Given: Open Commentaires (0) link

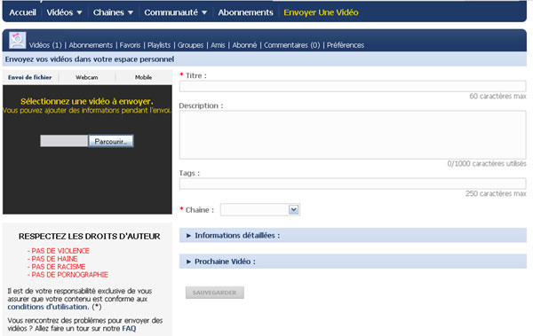Looking at the screenshot, I should 291,45.
